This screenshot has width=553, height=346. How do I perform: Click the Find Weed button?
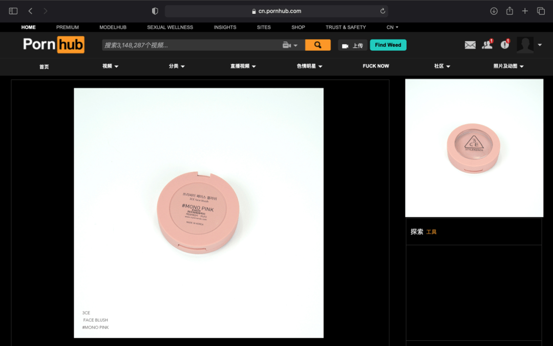pos(388,45)
